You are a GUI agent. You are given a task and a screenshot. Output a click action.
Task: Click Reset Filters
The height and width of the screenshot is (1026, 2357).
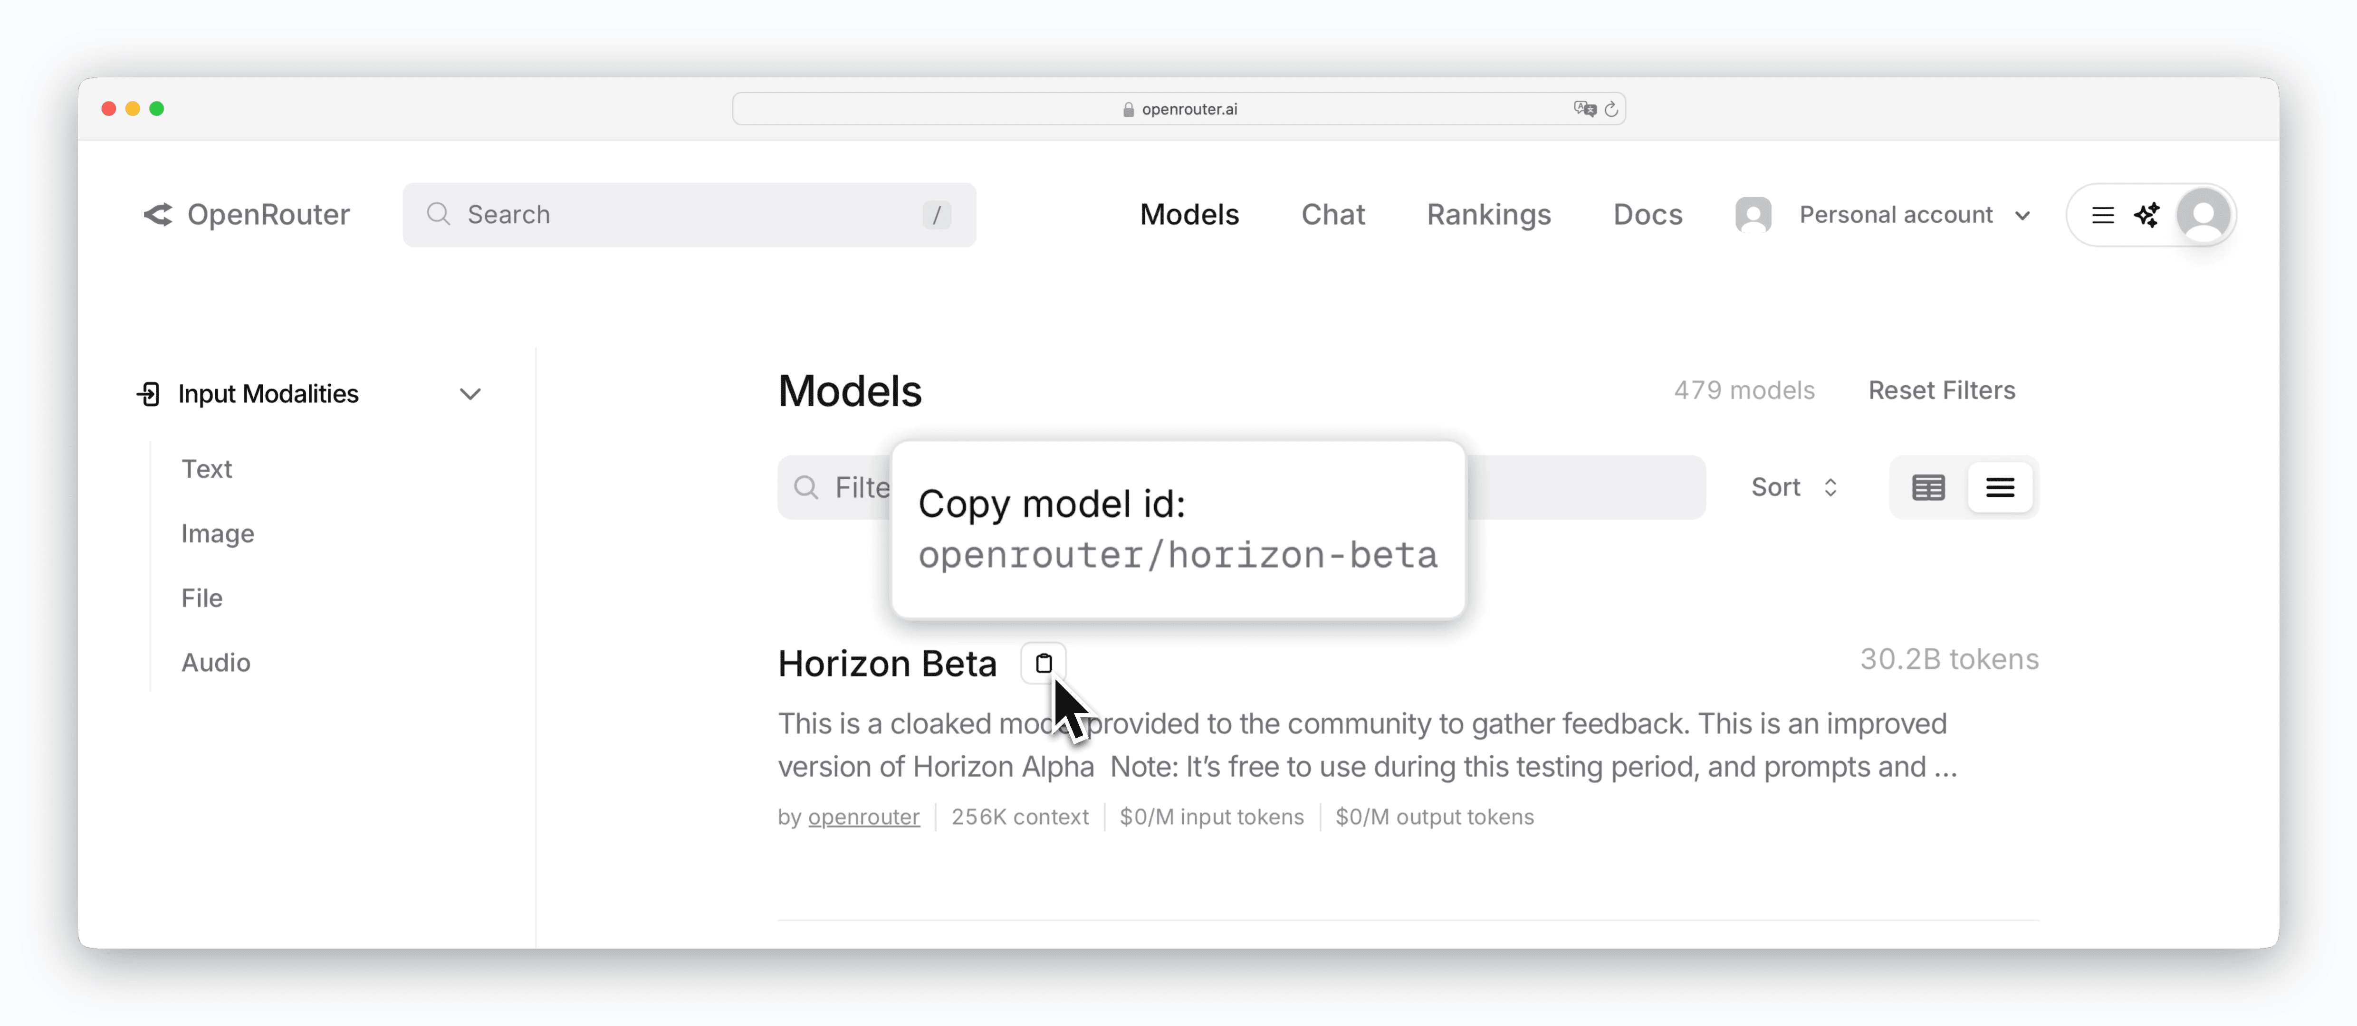pos(1942,390)
